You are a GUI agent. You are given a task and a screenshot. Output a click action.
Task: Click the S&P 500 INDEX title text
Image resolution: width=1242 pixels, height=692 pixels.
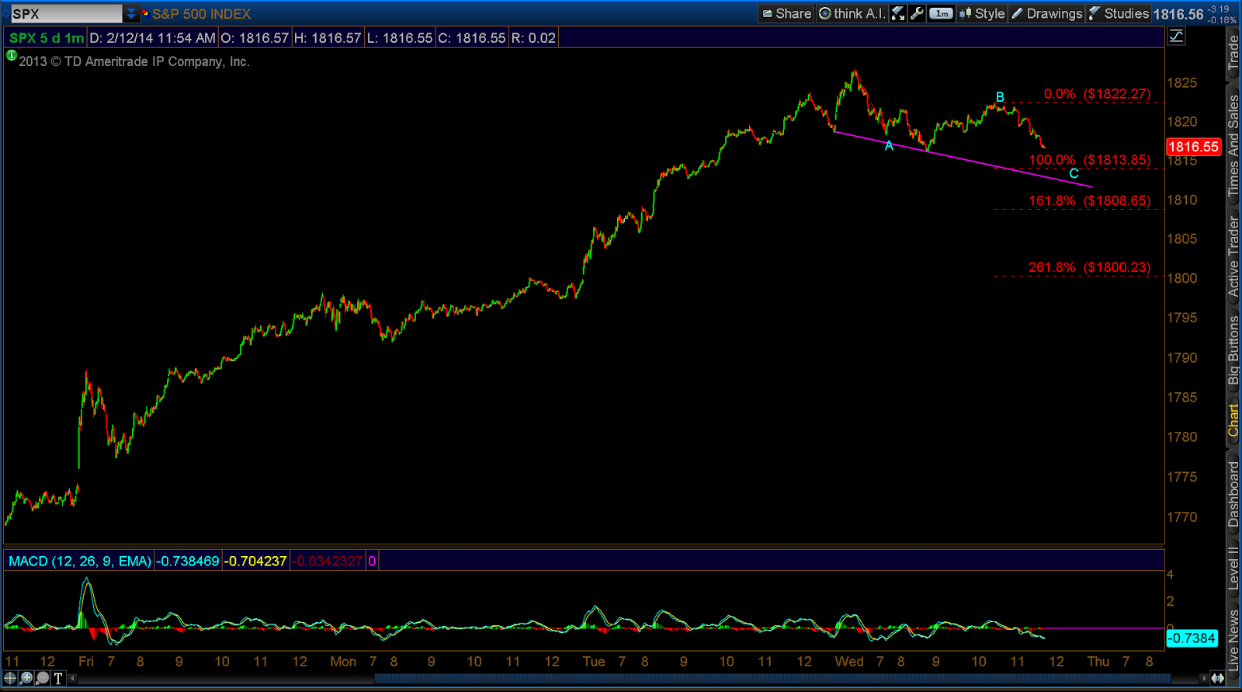[202, 14]
